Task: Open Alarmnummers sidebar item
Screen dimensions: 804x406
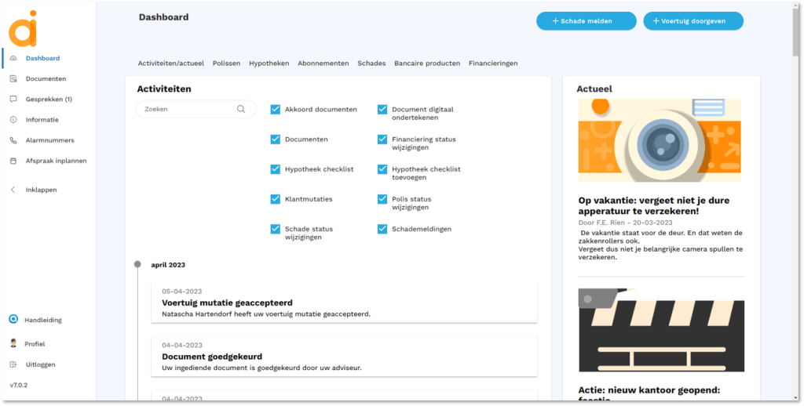Action: click(x=49, y=140)
